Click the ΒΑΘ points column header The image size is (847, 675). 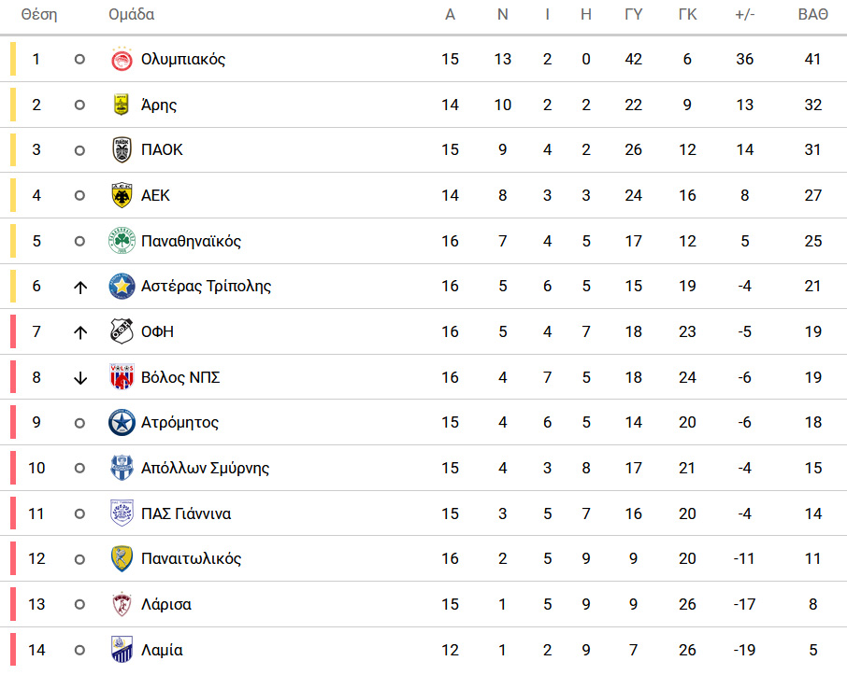point(813,15)
